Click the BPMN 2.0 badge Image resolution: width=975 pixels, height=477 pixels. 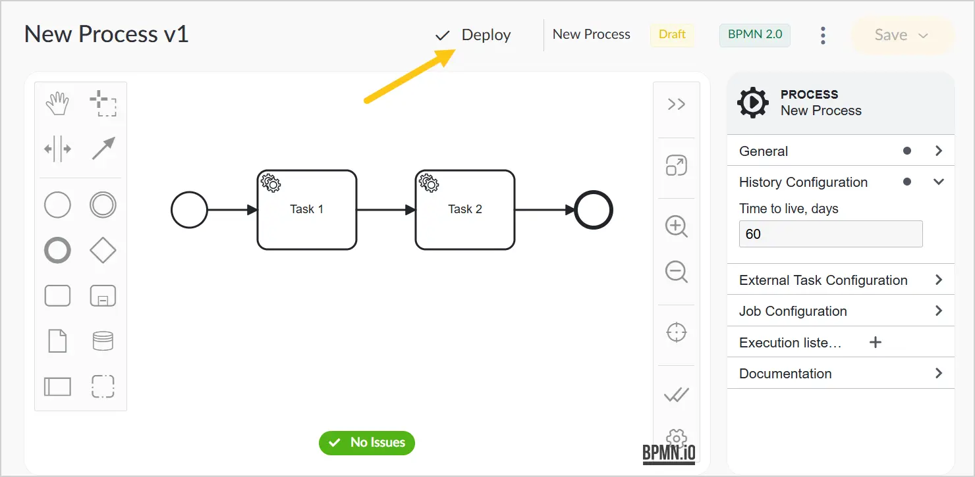pos(755,35)
